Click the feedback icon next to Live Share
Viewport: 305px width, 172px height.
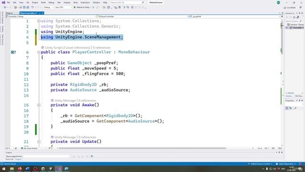pos(301,8)
